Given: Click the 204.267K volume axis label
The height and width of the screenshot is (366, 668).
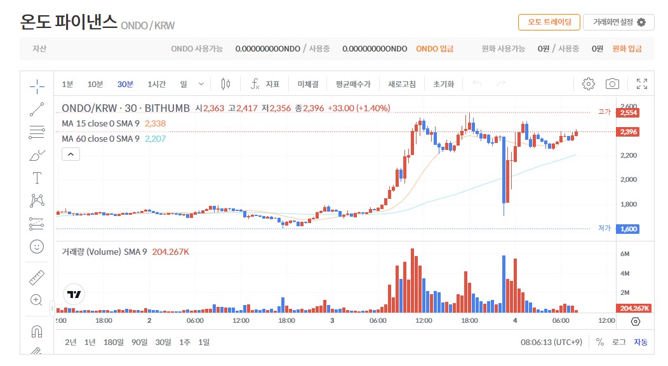Looking at the screenshot, I should [634, 308].
